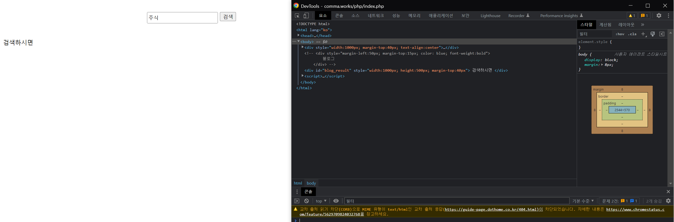The height and width of the screenshot is (222, 674).
Task: Click the console live expression eye icon
Action: 336,201
